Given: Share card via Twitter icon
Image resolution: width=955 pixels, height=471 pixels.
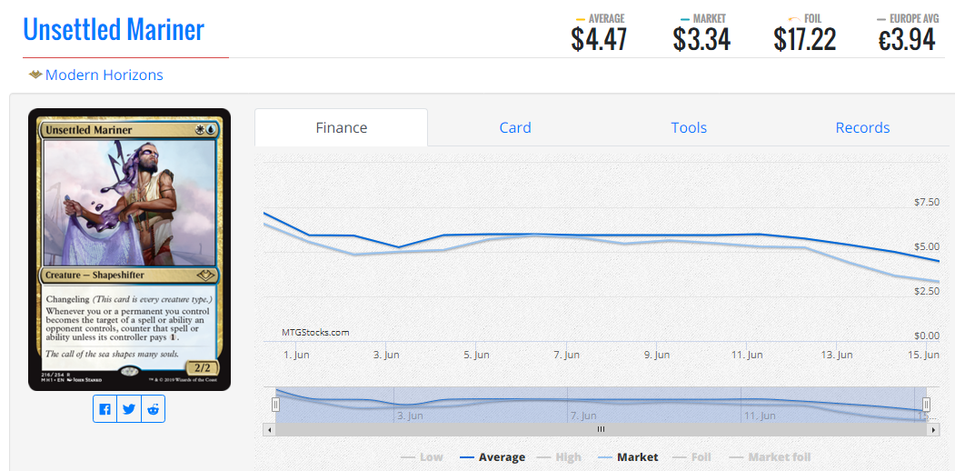Looking at the screenshot, I should [x=128, y=409].
